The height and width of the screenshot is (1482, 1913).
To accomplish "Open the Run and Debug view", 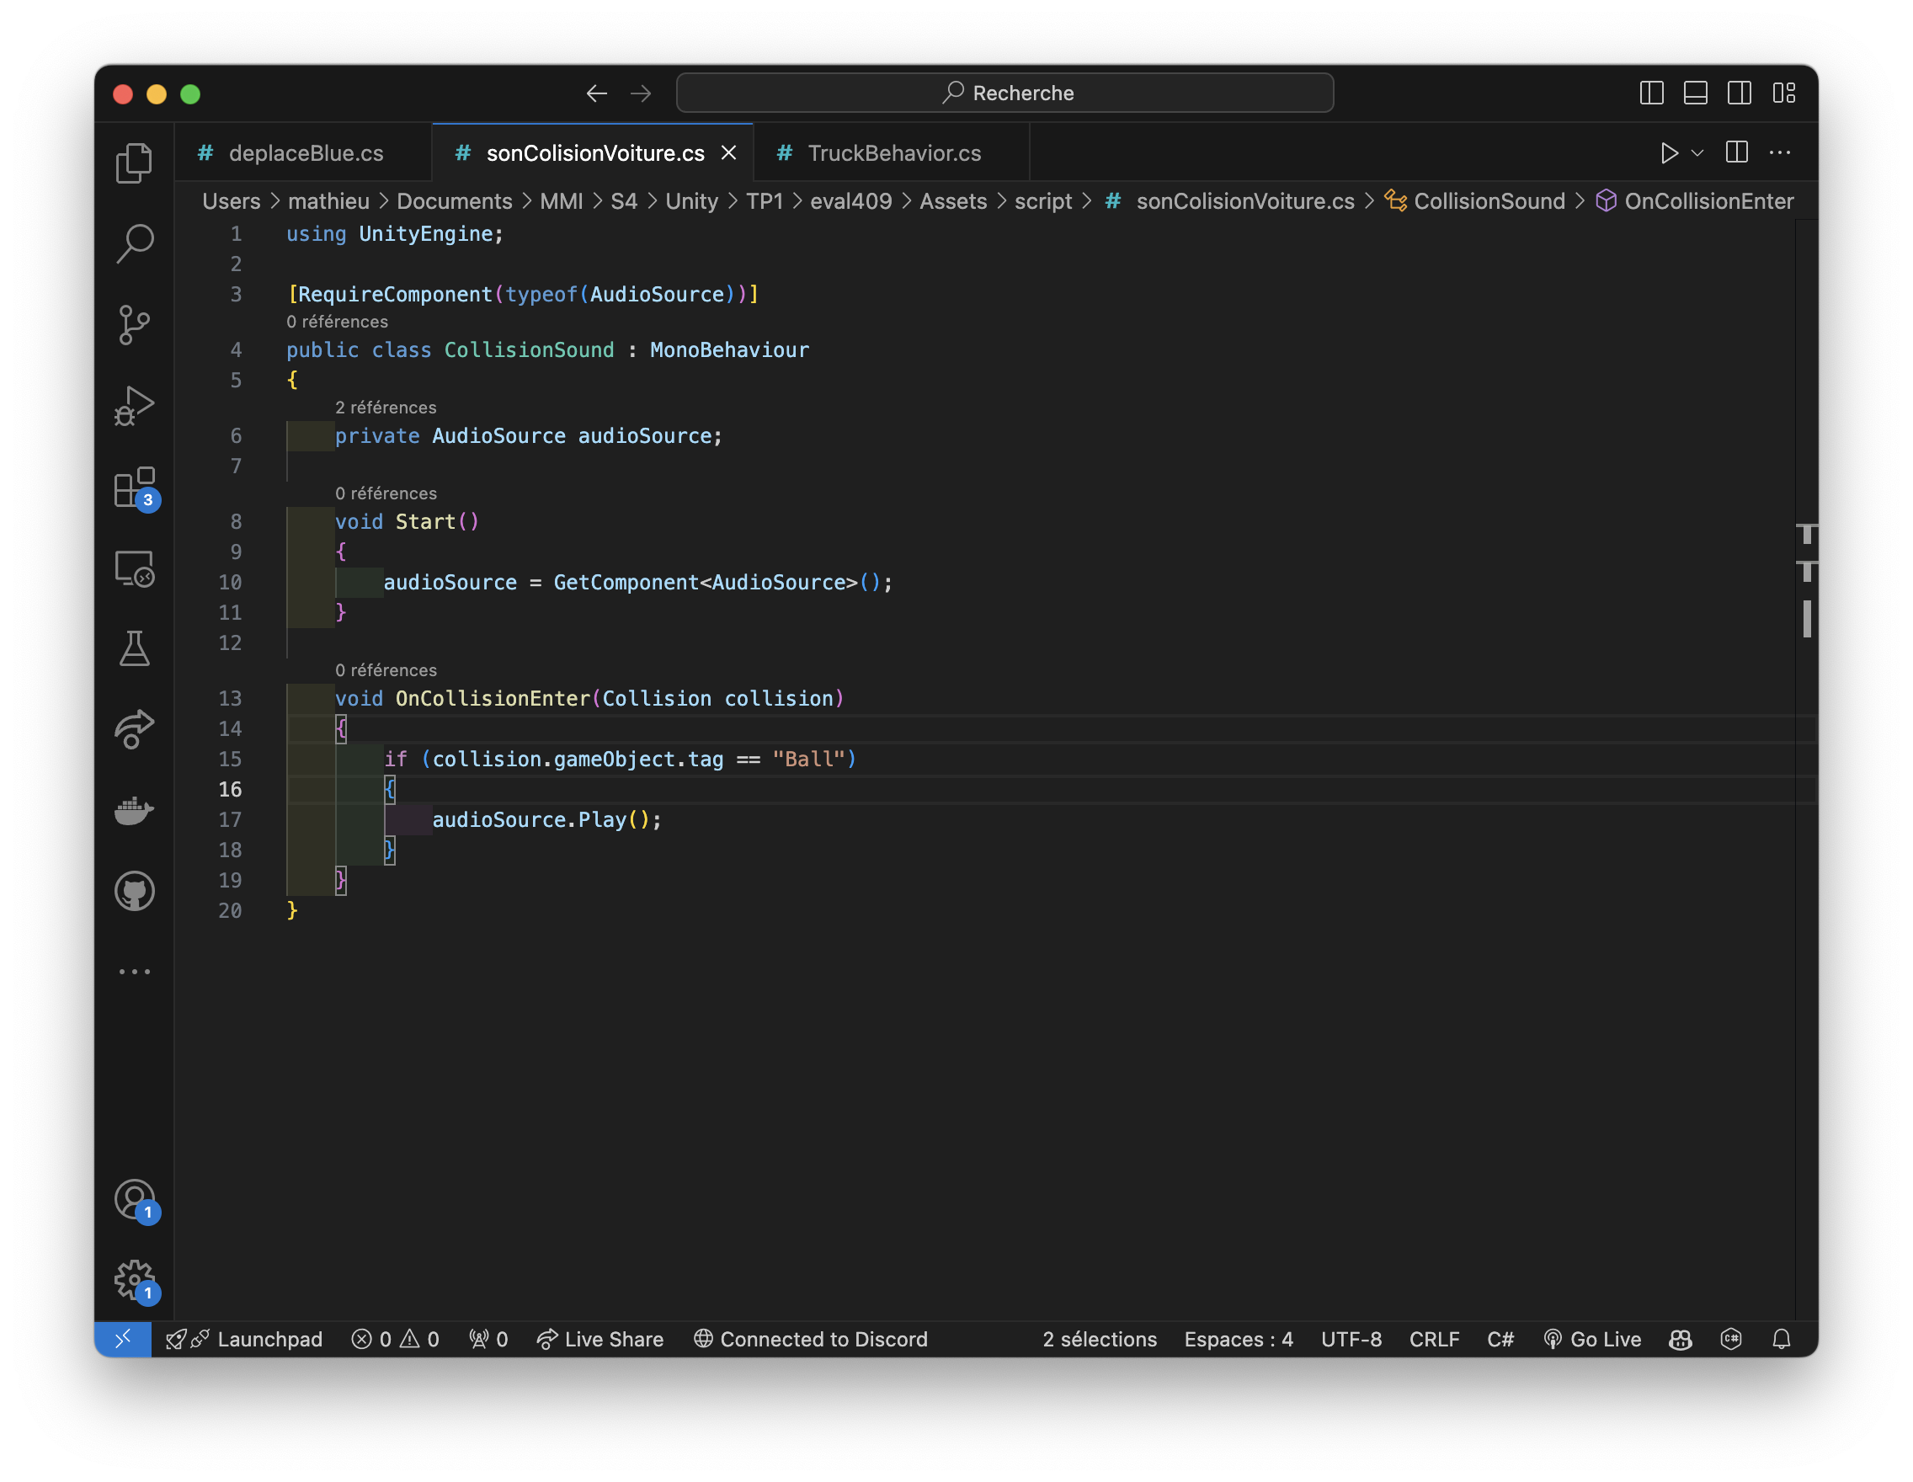I will click(134, 406).
